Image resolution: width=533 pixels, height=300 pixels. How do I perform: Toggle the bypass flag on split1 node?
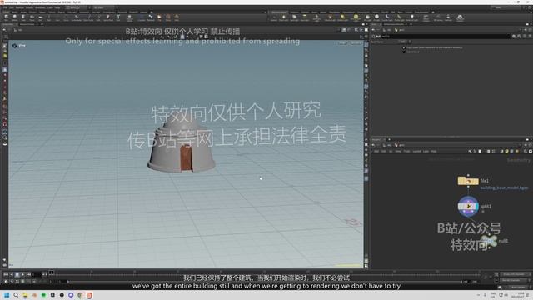[x=461, y=206]
